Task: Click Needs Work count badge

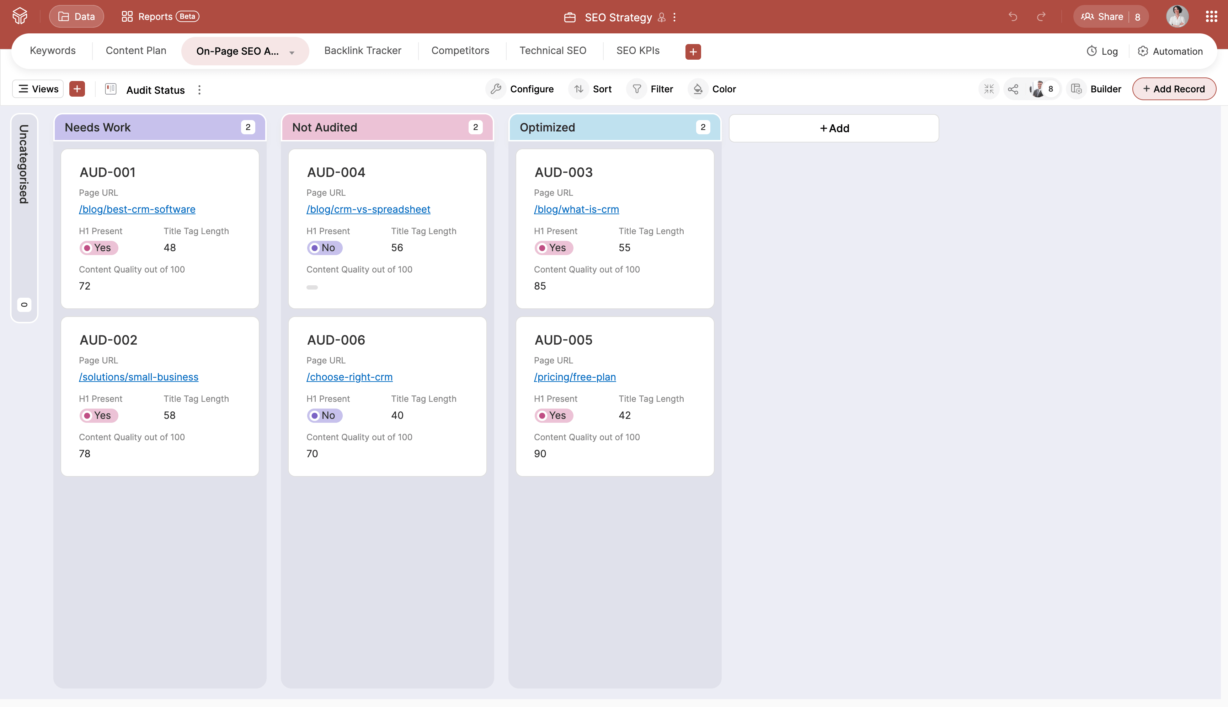Action: (x=248, y=127)
